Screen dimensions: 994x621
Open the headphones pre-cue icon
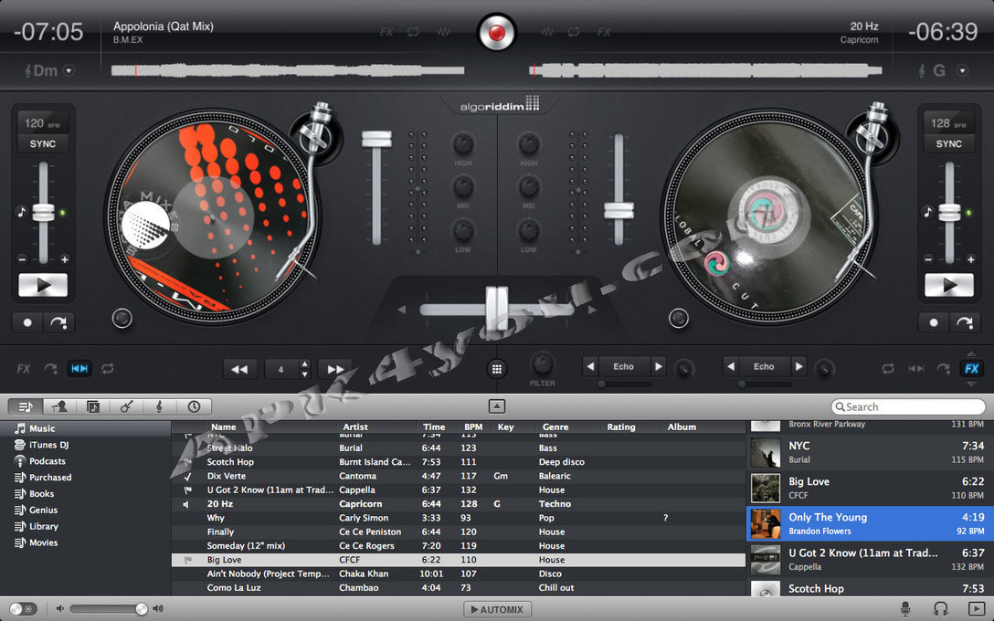click(x=941, y=609)
